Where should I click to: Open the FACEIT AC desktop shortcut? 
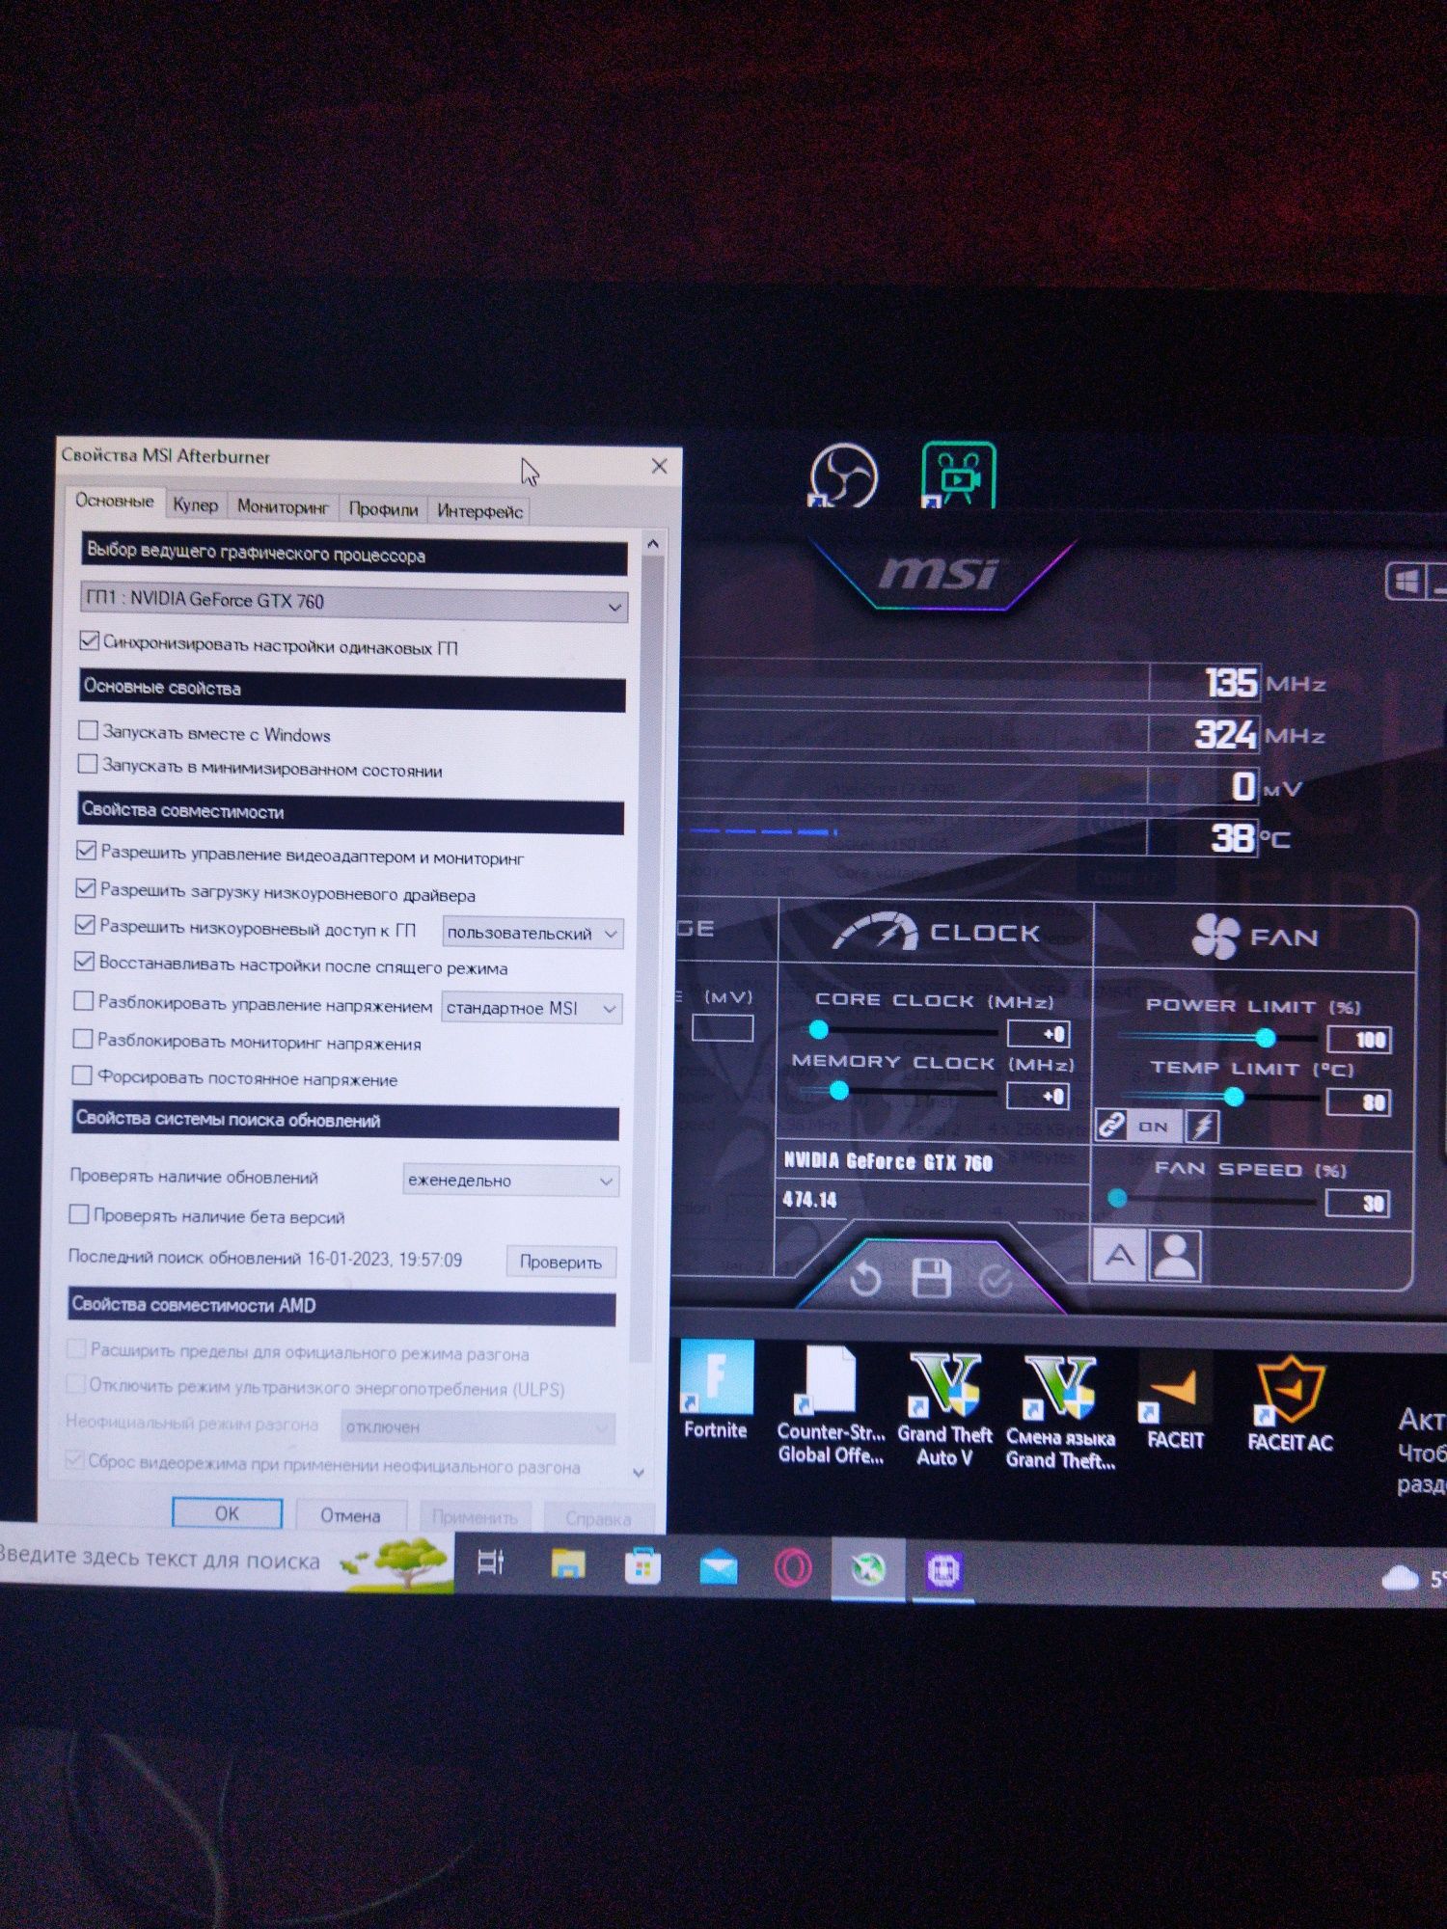[x=1290, y=1403]
